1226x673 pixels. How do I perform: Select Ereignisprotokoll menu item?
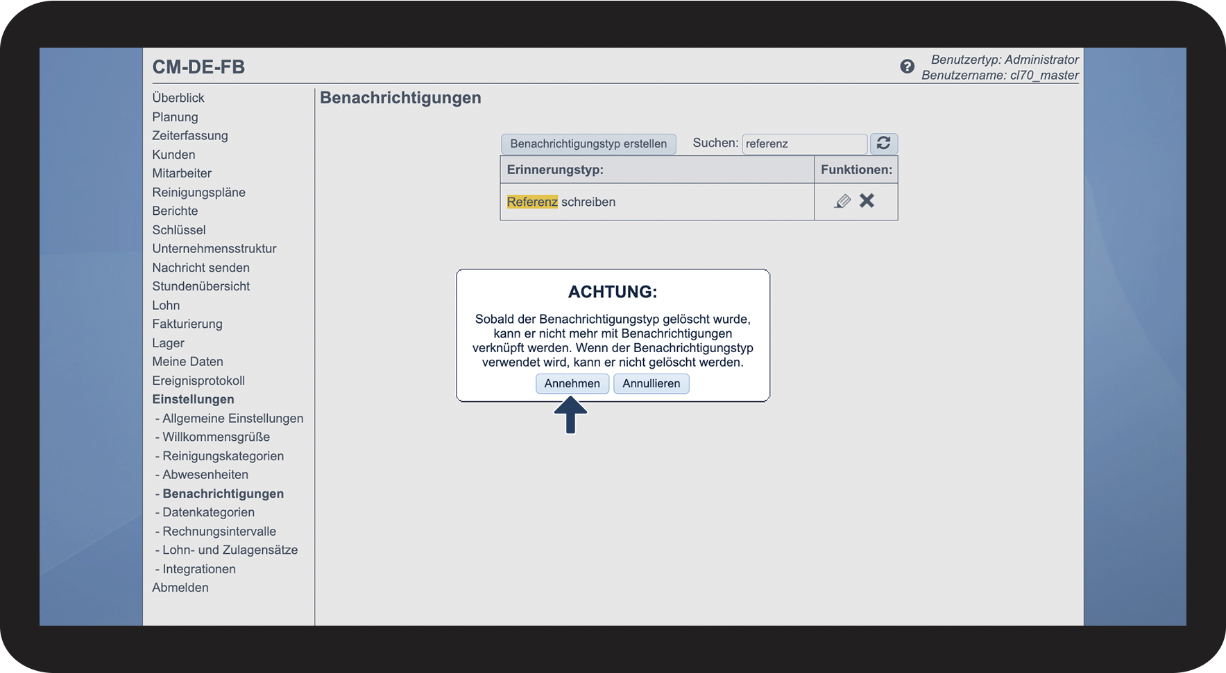[x=198, y=381]
